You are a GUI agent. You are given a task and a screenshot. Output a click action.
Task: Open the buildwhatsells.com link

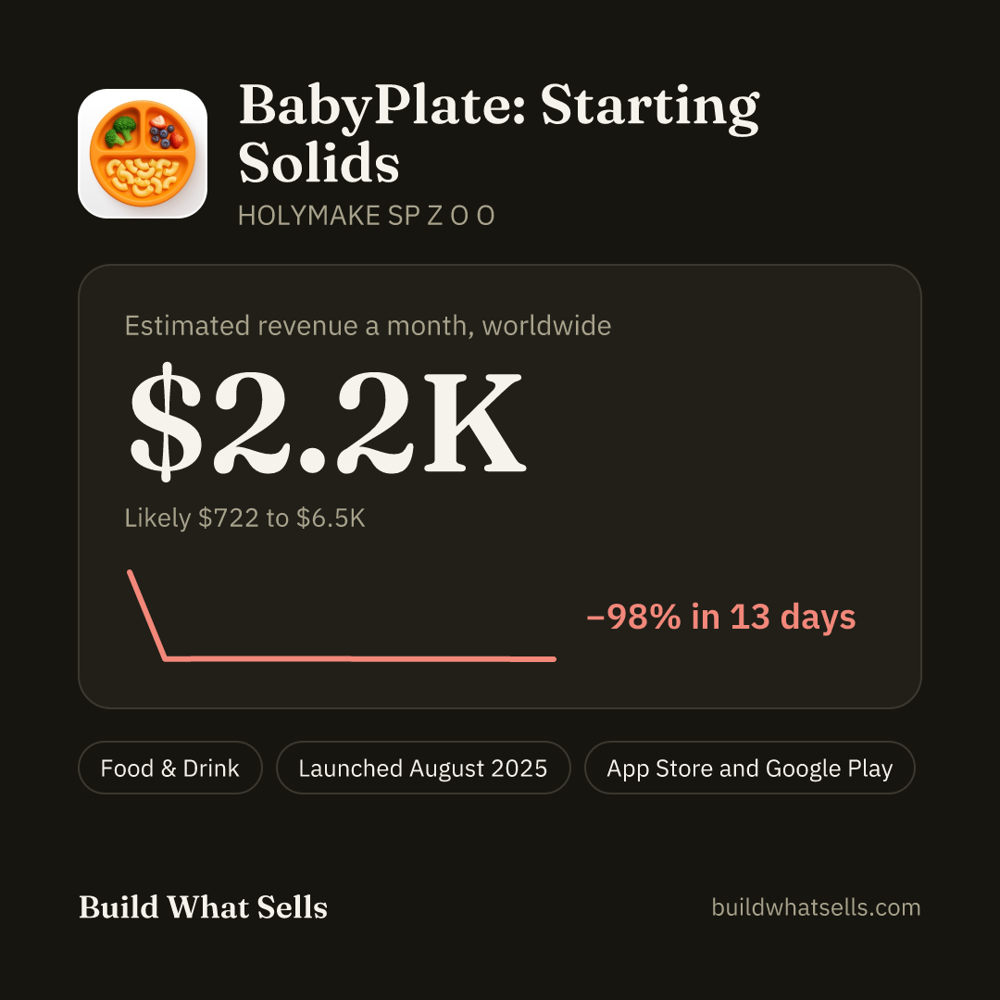click(816, 906)
